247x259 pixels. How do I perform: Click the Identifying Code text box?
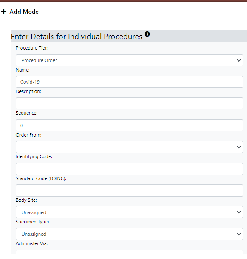pyautogui.click(x=130, y=169)
